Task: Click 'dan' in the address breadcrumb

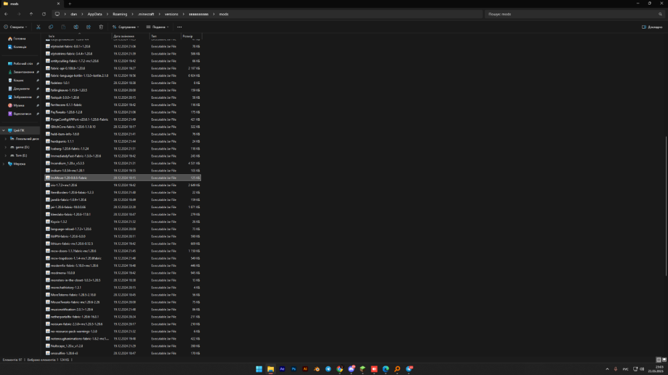Action: pos(73,14)
